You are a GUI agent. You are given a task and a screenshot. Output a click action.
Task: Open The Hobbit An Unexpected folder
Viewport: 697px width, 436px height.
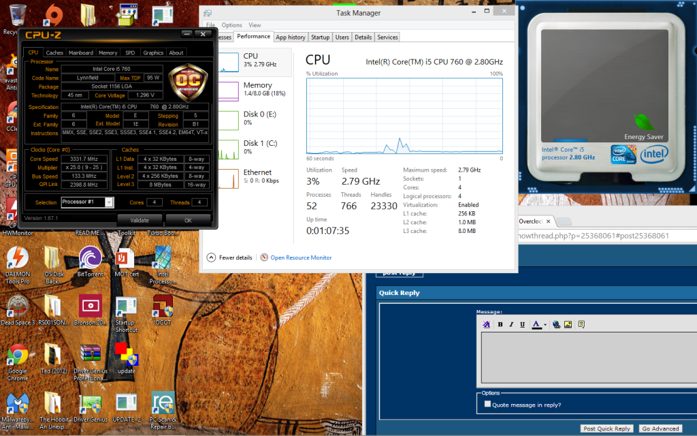53,403
